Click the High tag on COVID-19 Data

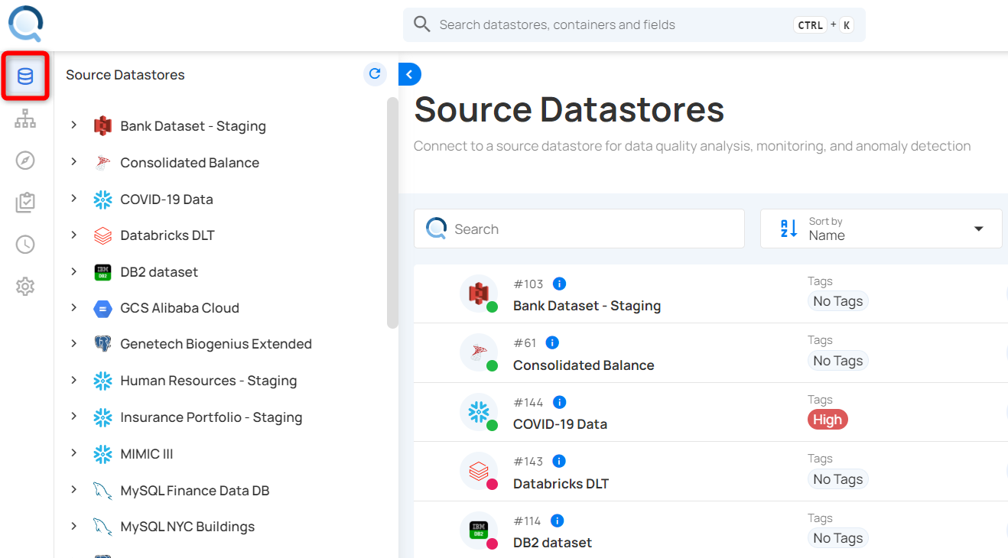(x=828, y=420)
